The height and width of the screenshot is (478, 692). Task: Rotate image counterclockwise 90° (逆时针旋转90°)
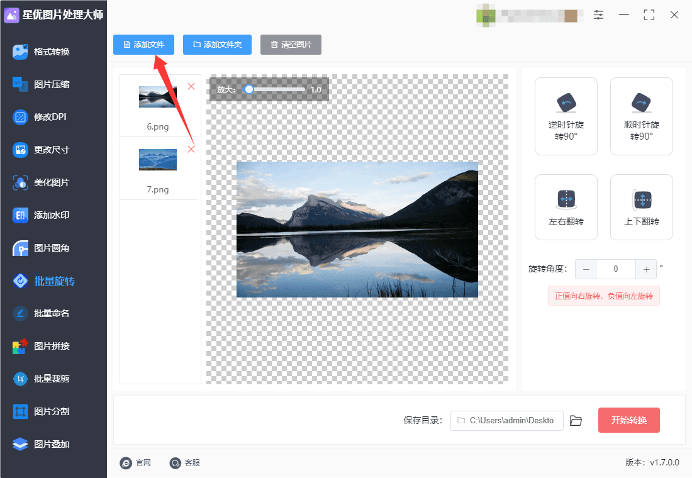coord(566,116)
